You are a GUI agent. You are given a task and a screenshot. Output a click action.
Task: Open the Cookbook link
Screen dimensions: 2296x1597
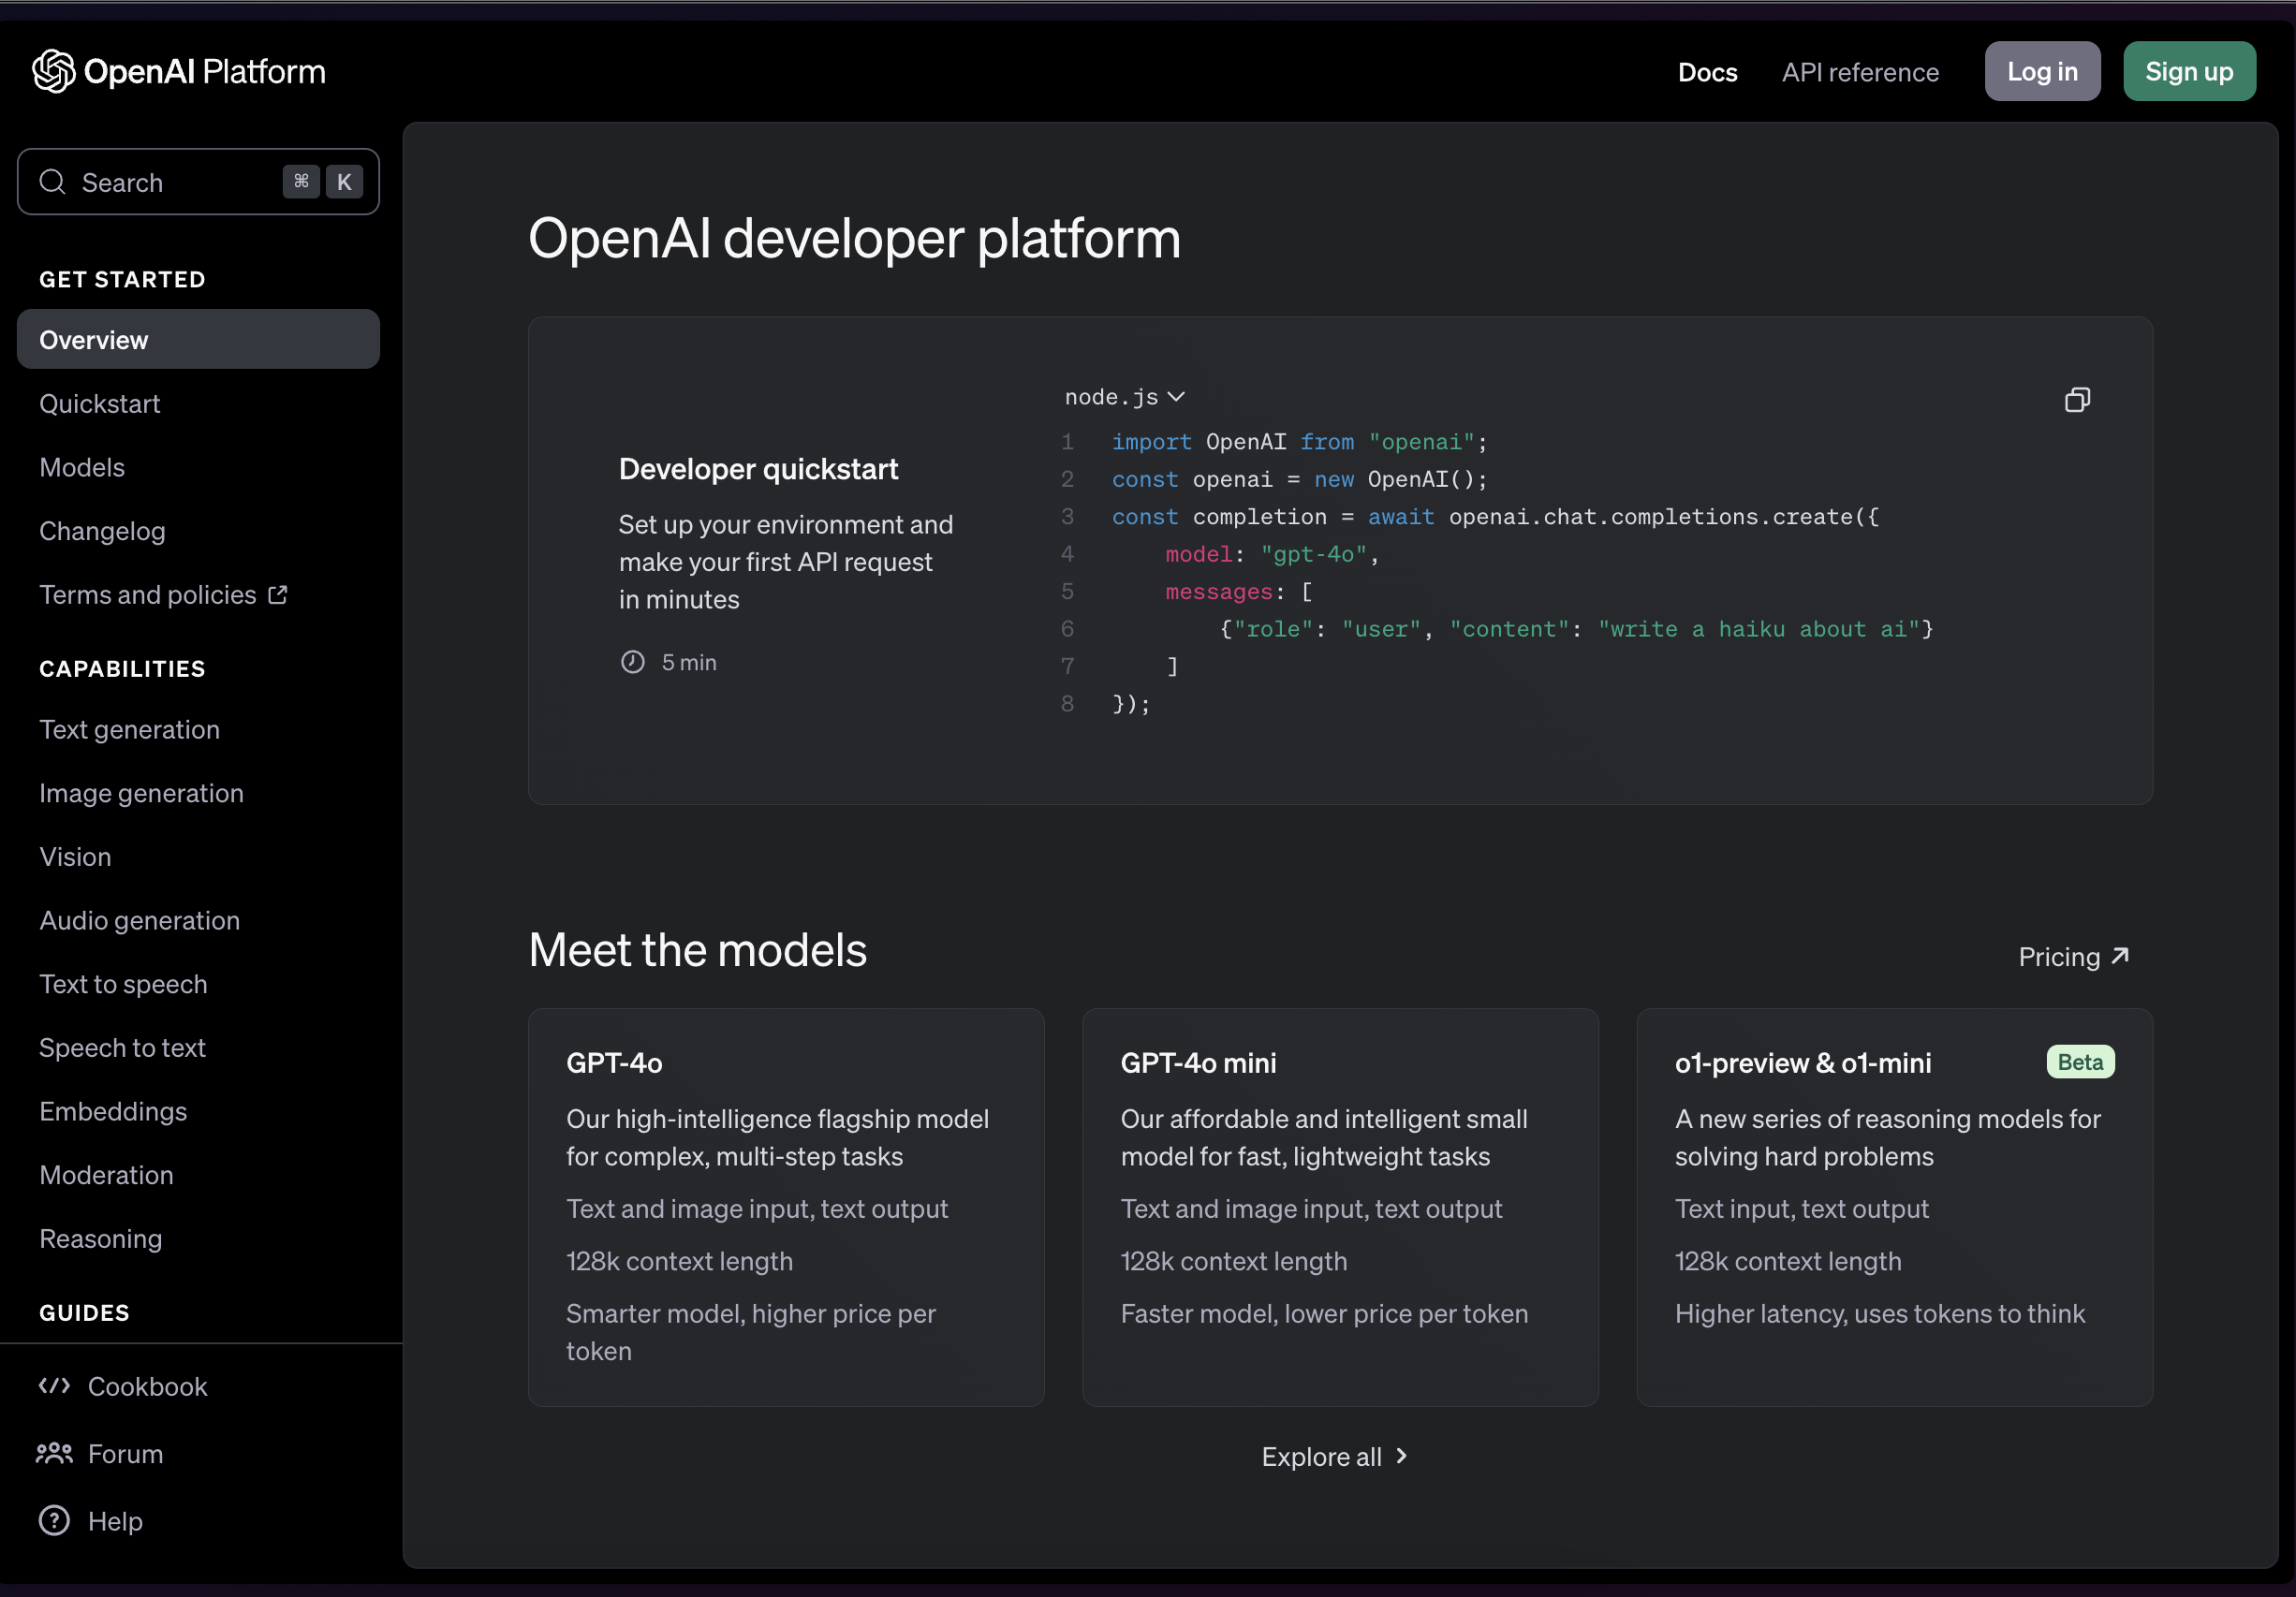123,1386
